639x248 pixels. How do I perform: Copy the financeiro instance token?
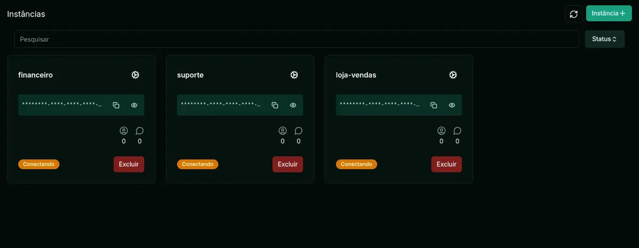tap(116, 105)
